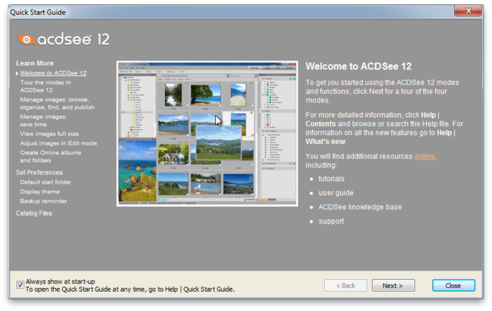Open the Catalog Files section
The image size is (492, 311).
(34, 213)
